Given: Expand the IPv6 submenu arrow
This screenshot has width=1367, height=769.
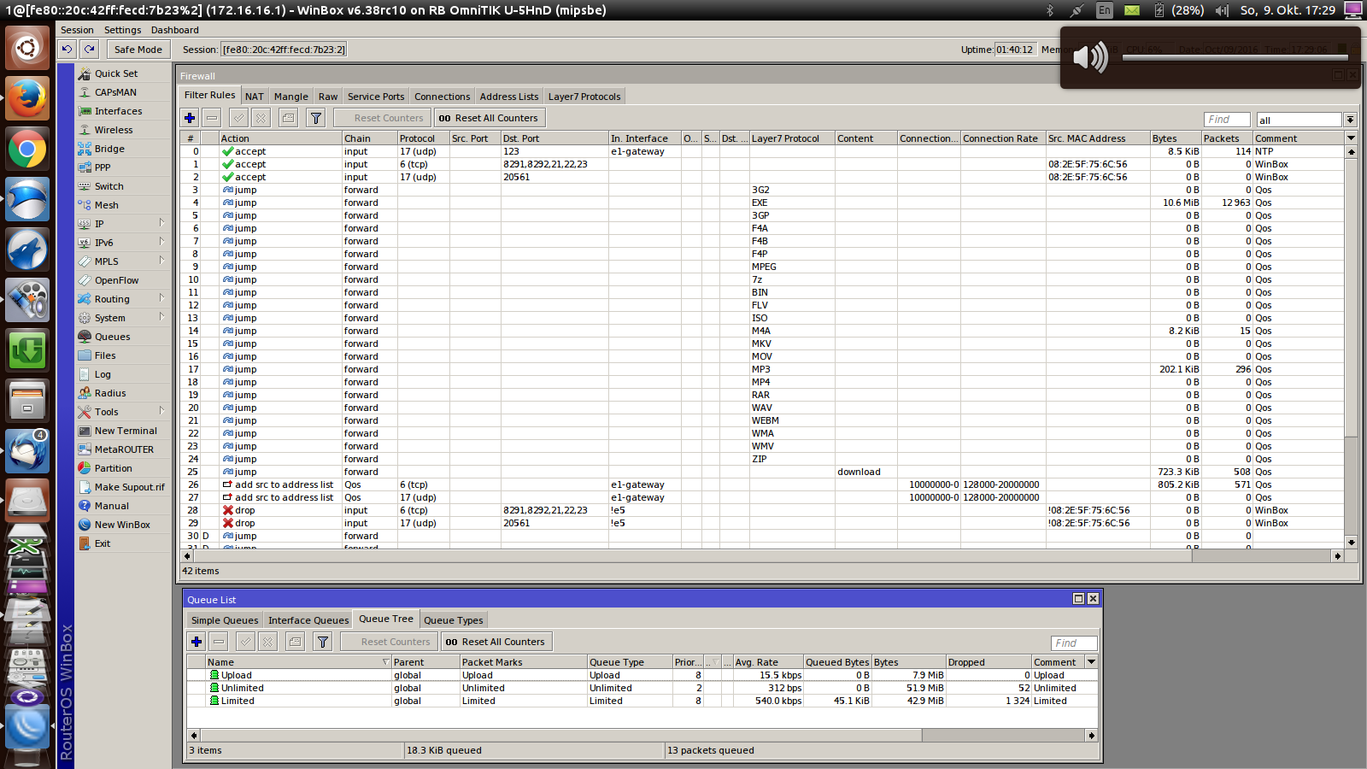Looking at the screenshot, I should click(161, 242).
